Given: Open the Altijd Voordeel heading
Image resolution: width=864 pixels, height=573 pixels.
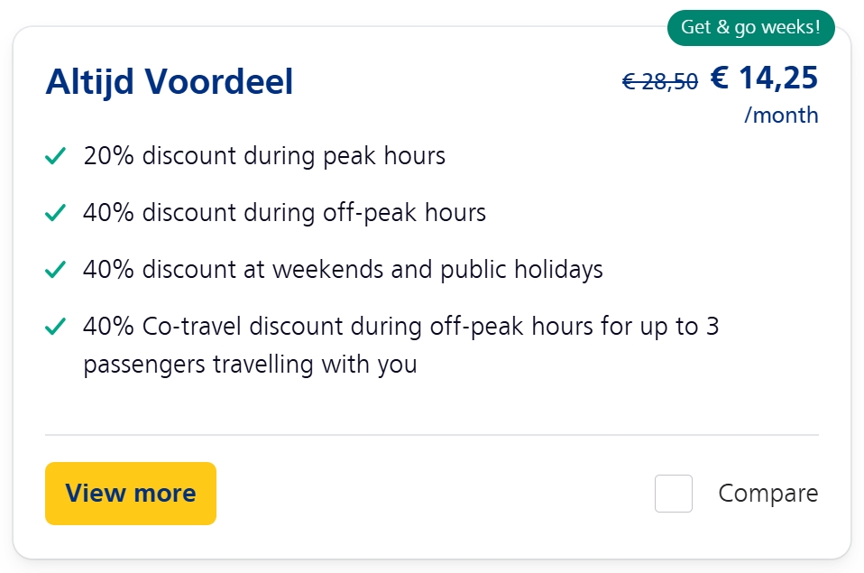Looking at the screenshot, I should coord(170,82).
